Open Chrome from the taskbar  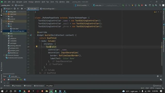point(24,91)
